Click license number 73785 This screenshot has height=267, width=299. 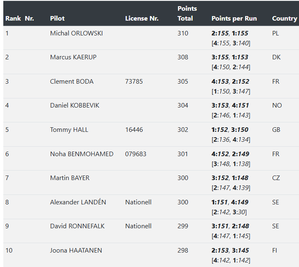pyautogui.click(x=134, y=82)
